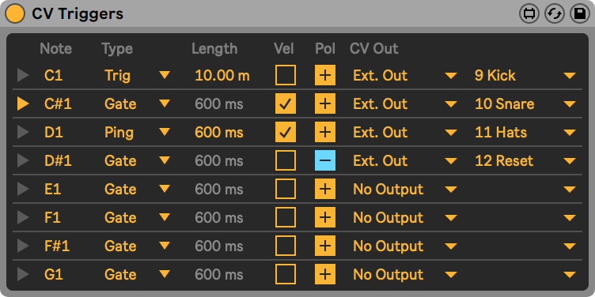Click the 600 ms length for D1

tap(219, 132)
